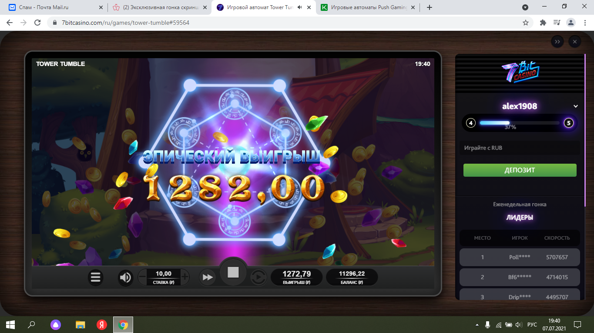The width and height of the screenshot is (594, 333).
Task: Open the Играйте с RUB currency selector
Action: (520, 148)
